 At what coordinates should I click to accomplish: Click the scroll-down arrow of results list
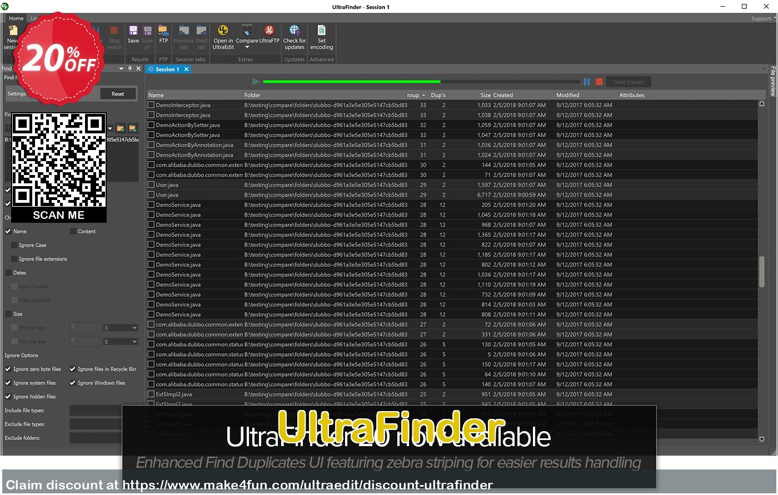761,439
